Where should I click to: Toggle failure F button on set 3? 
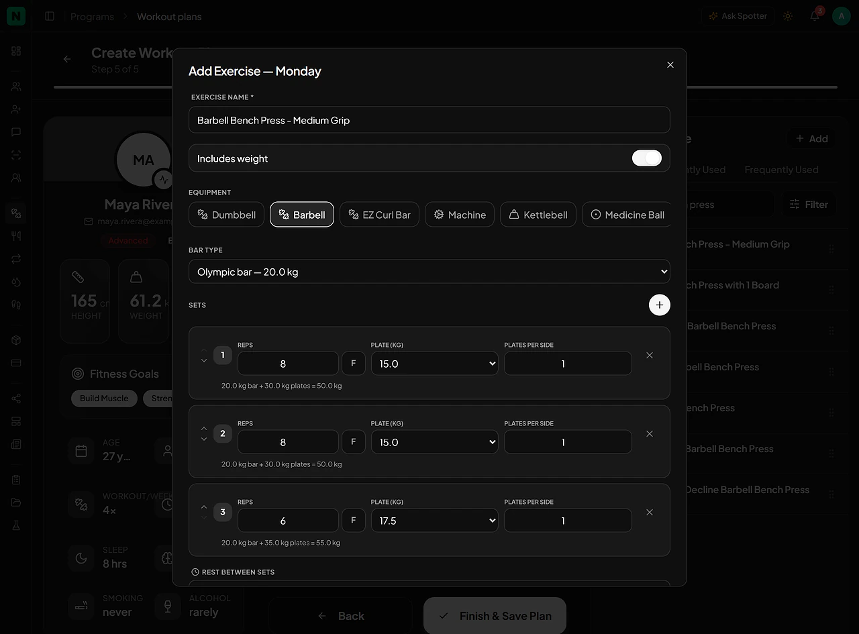coord(353,521)
